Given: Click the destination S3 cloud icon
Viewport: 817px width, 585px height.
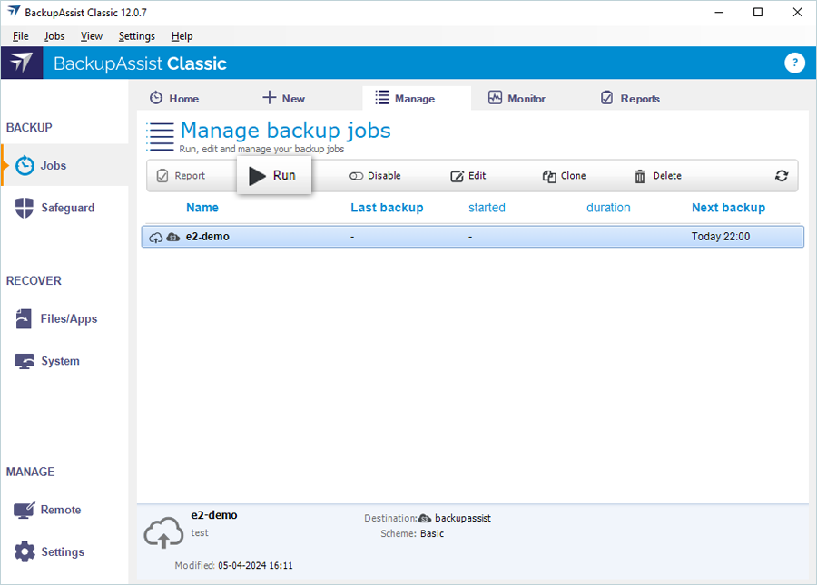Looking at the screenshot, I should coord(425,519).
